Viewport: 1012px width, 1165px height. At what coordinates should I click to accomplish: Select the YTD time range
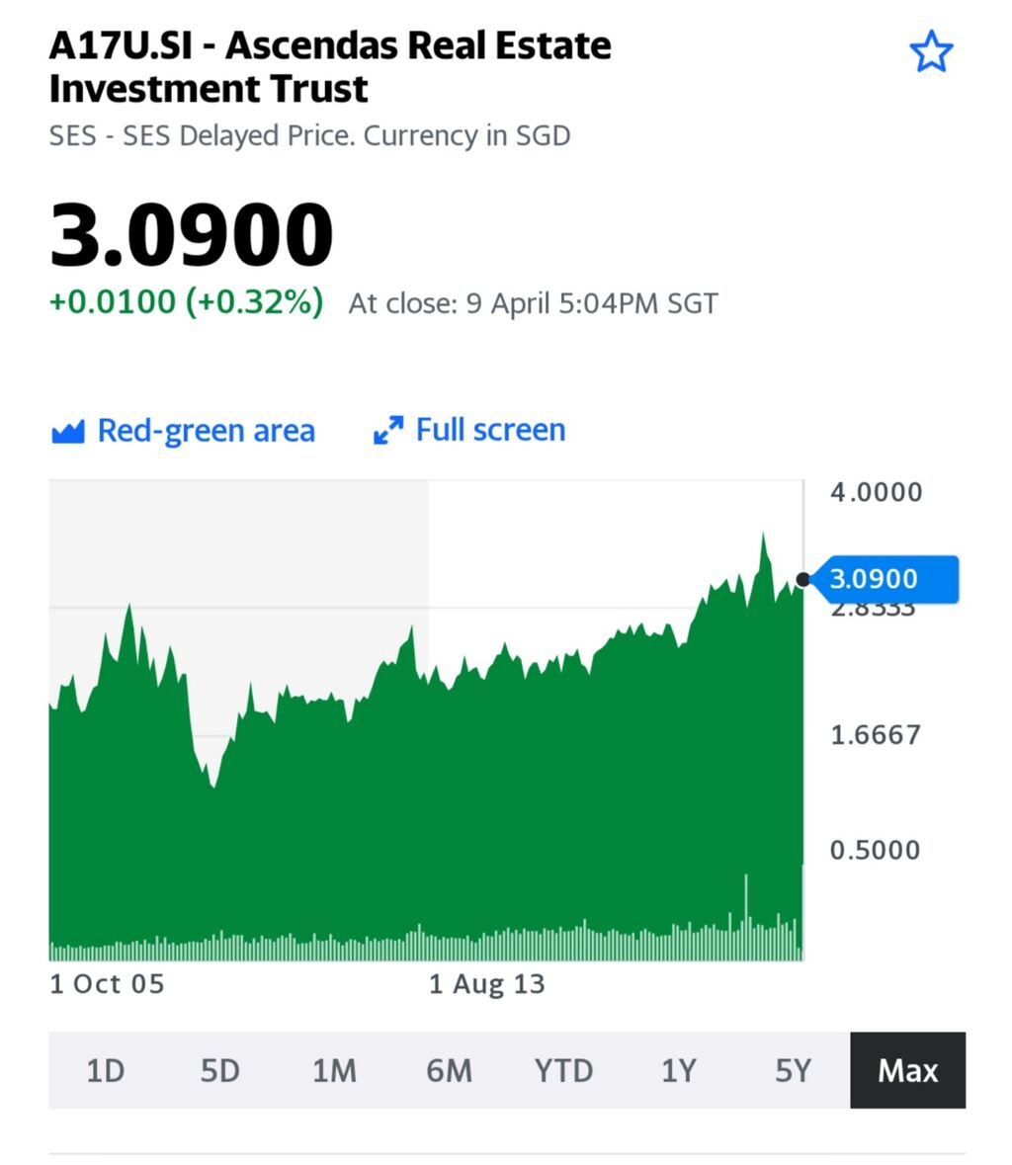tap(563, 1071)
